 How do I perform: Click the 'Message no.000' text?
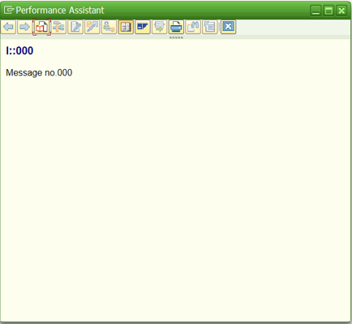point(39,73)
